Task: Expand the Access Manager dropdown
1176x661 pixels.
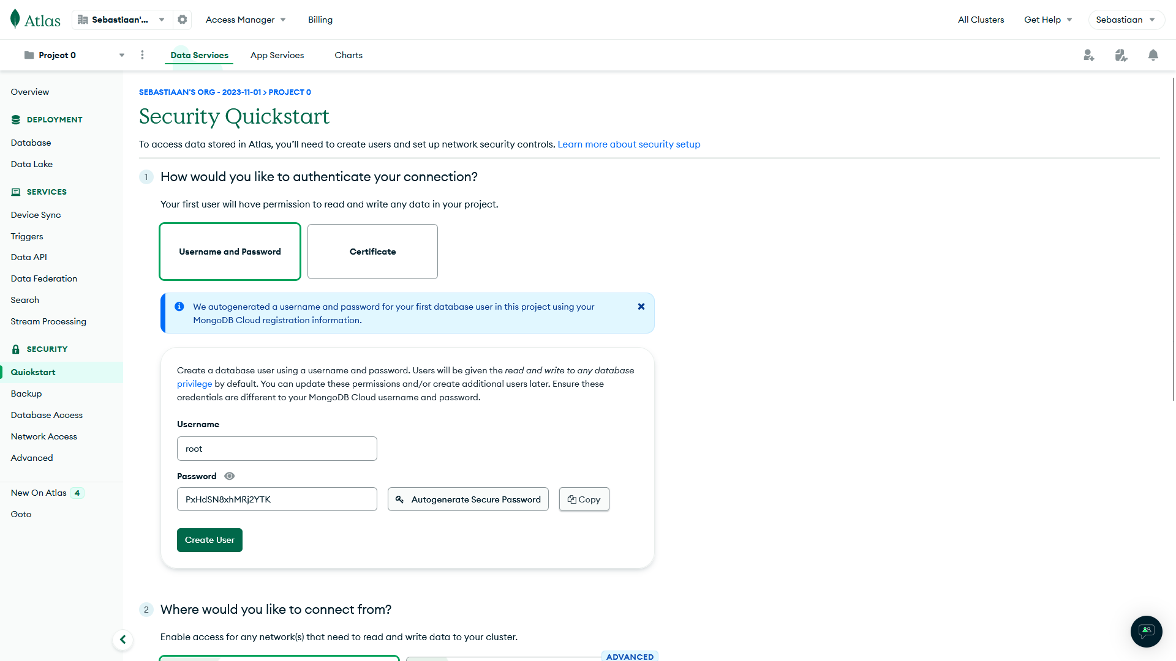Action: tap(244, 19)
